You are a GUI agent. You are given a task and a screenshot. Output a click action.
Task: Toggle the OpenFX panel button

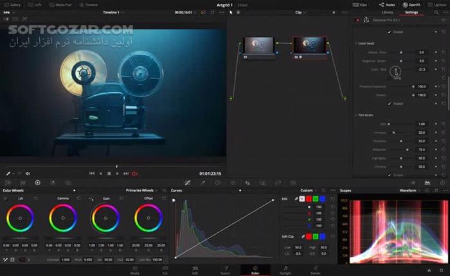click(411, 5)
